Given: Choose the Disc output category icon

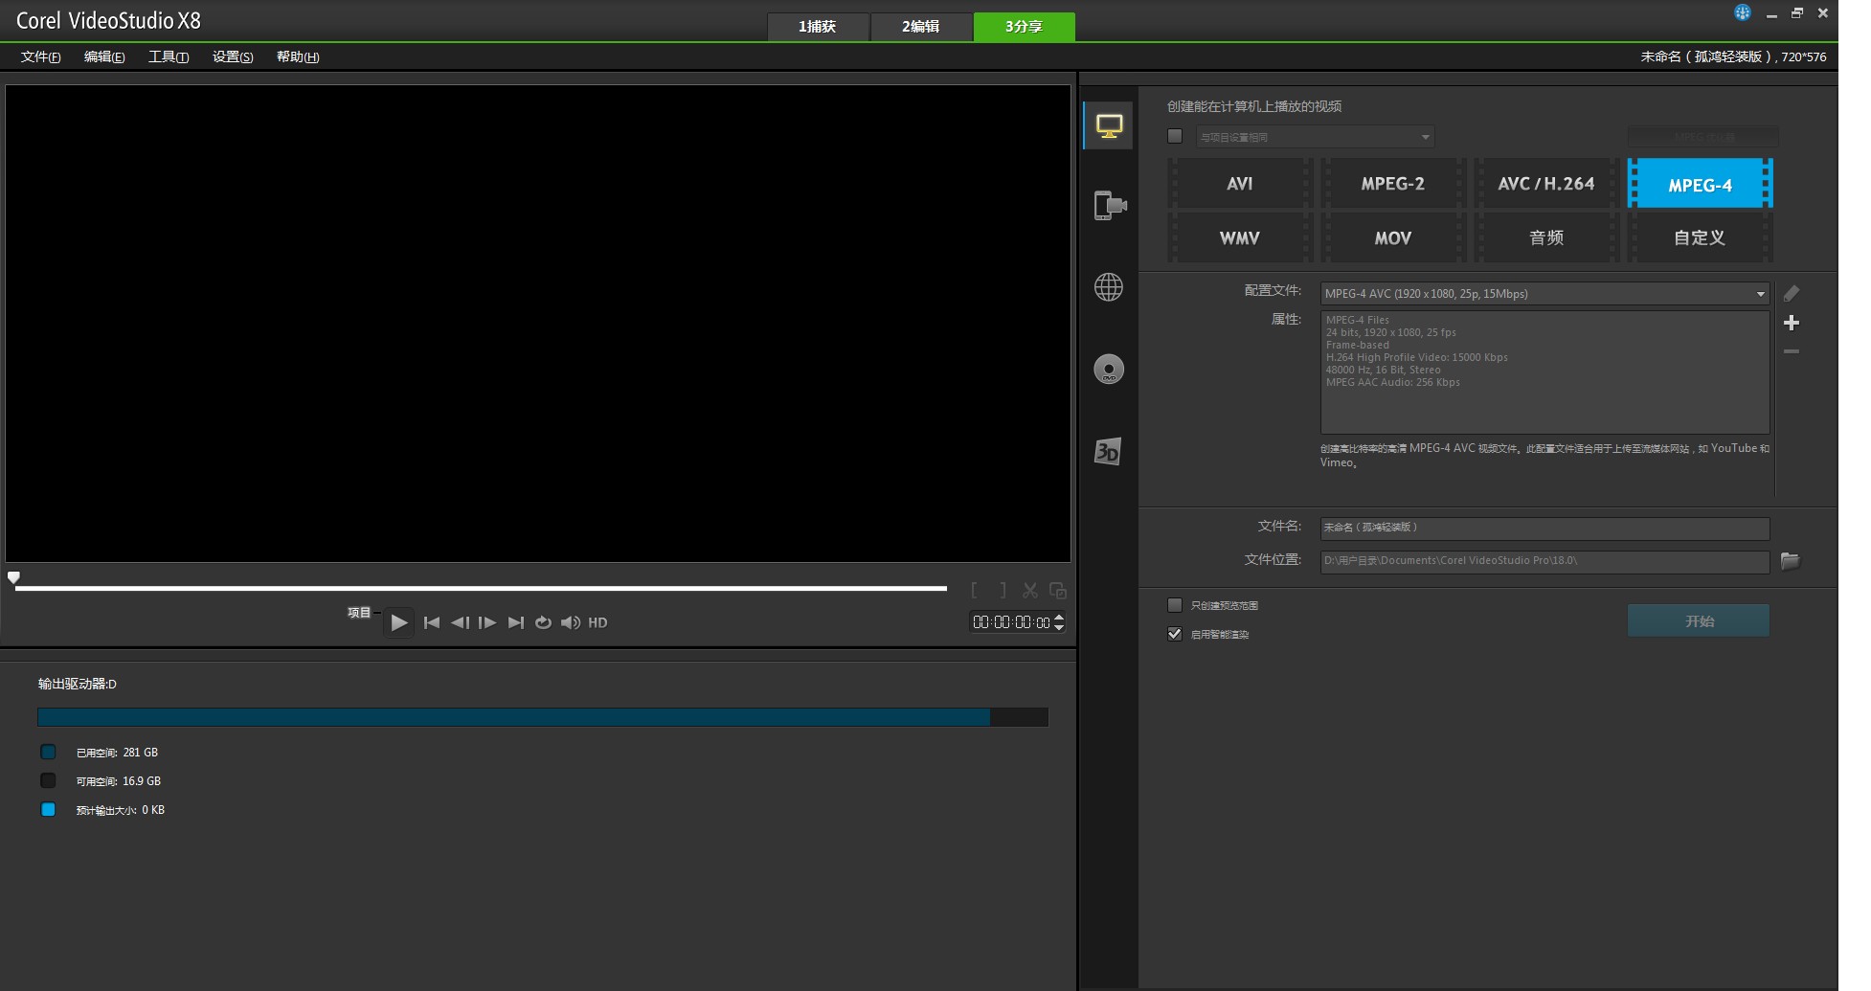Looking at the screenshot, I should click(x=1109, y=370).
